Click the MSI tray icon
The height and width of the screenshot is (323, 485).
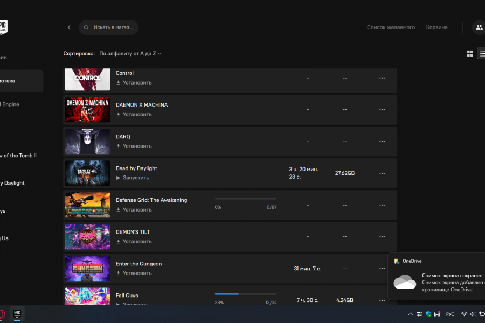[437, 314]
